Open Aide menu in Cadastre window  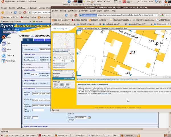(x=113, y=11)
